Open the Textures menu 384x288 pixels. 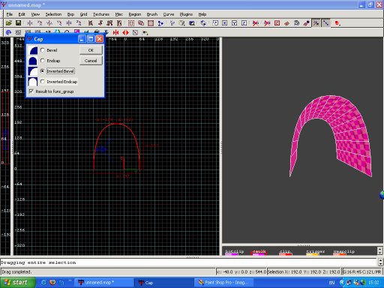101,14
